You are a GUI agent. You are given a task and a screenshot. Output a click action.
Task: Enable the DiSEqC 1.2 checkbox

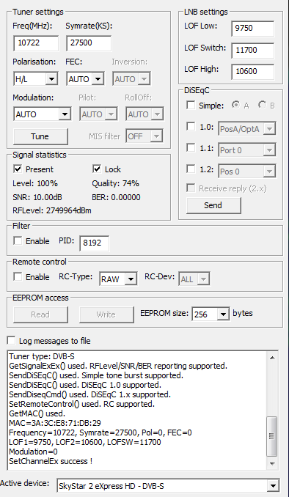click(x=191, y=169)
